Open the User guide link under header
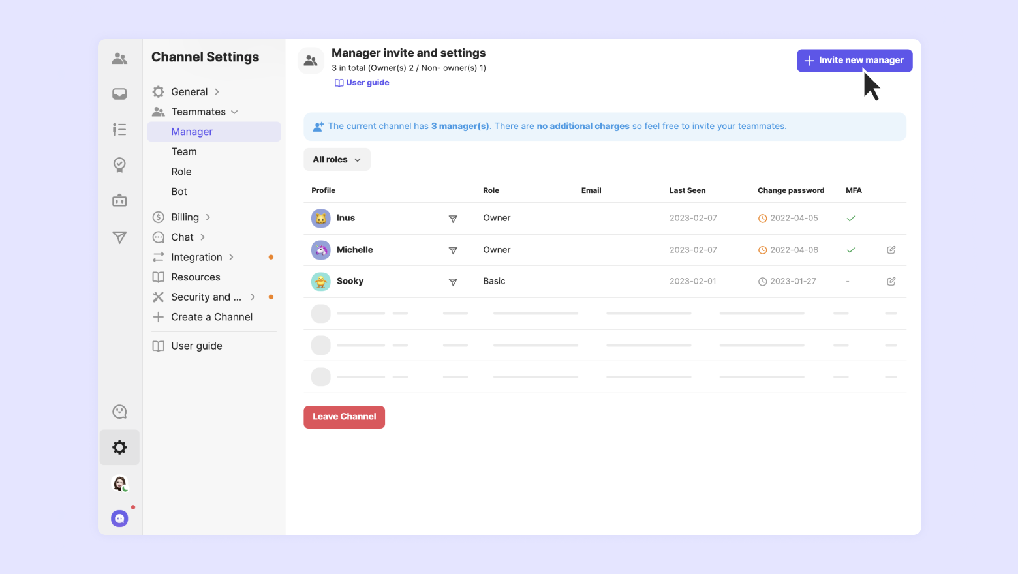The width and height of the screenshot is (1018, 574). point(362,83)
